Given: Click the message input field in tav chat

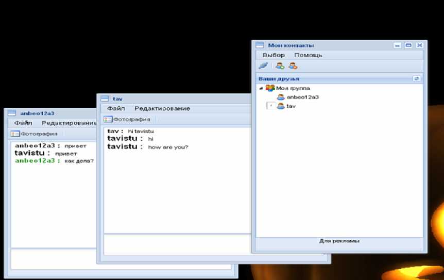Looking at the screenshot, I should tap(177, 244).
